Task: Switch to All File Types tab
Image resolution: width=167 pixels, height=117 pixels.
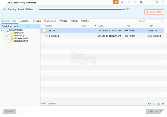Action: pyautogui.click(x=9, y=21)
